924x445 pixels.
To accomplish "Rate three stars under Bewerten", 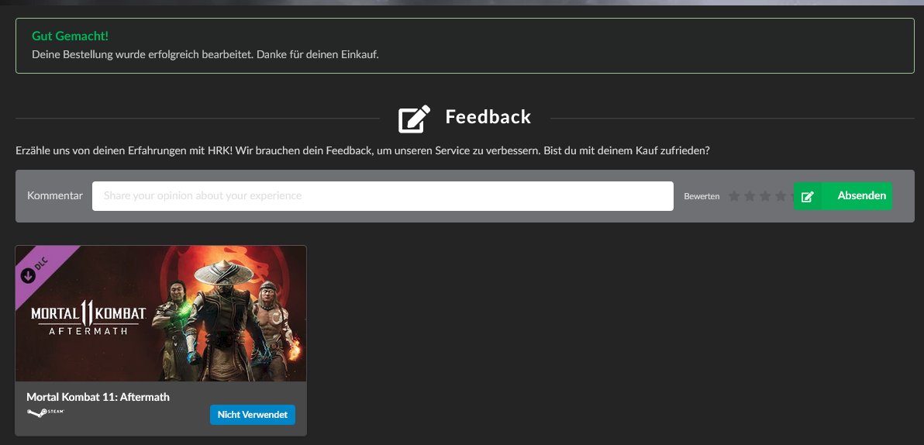I will click(x=765, y=195).
